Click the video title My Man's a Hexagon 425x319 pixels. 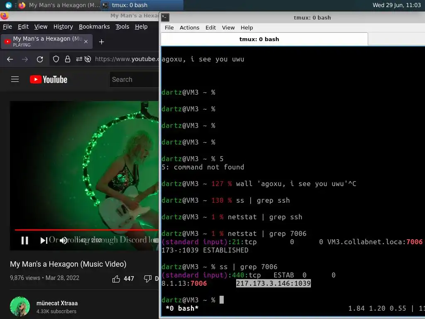68,264
